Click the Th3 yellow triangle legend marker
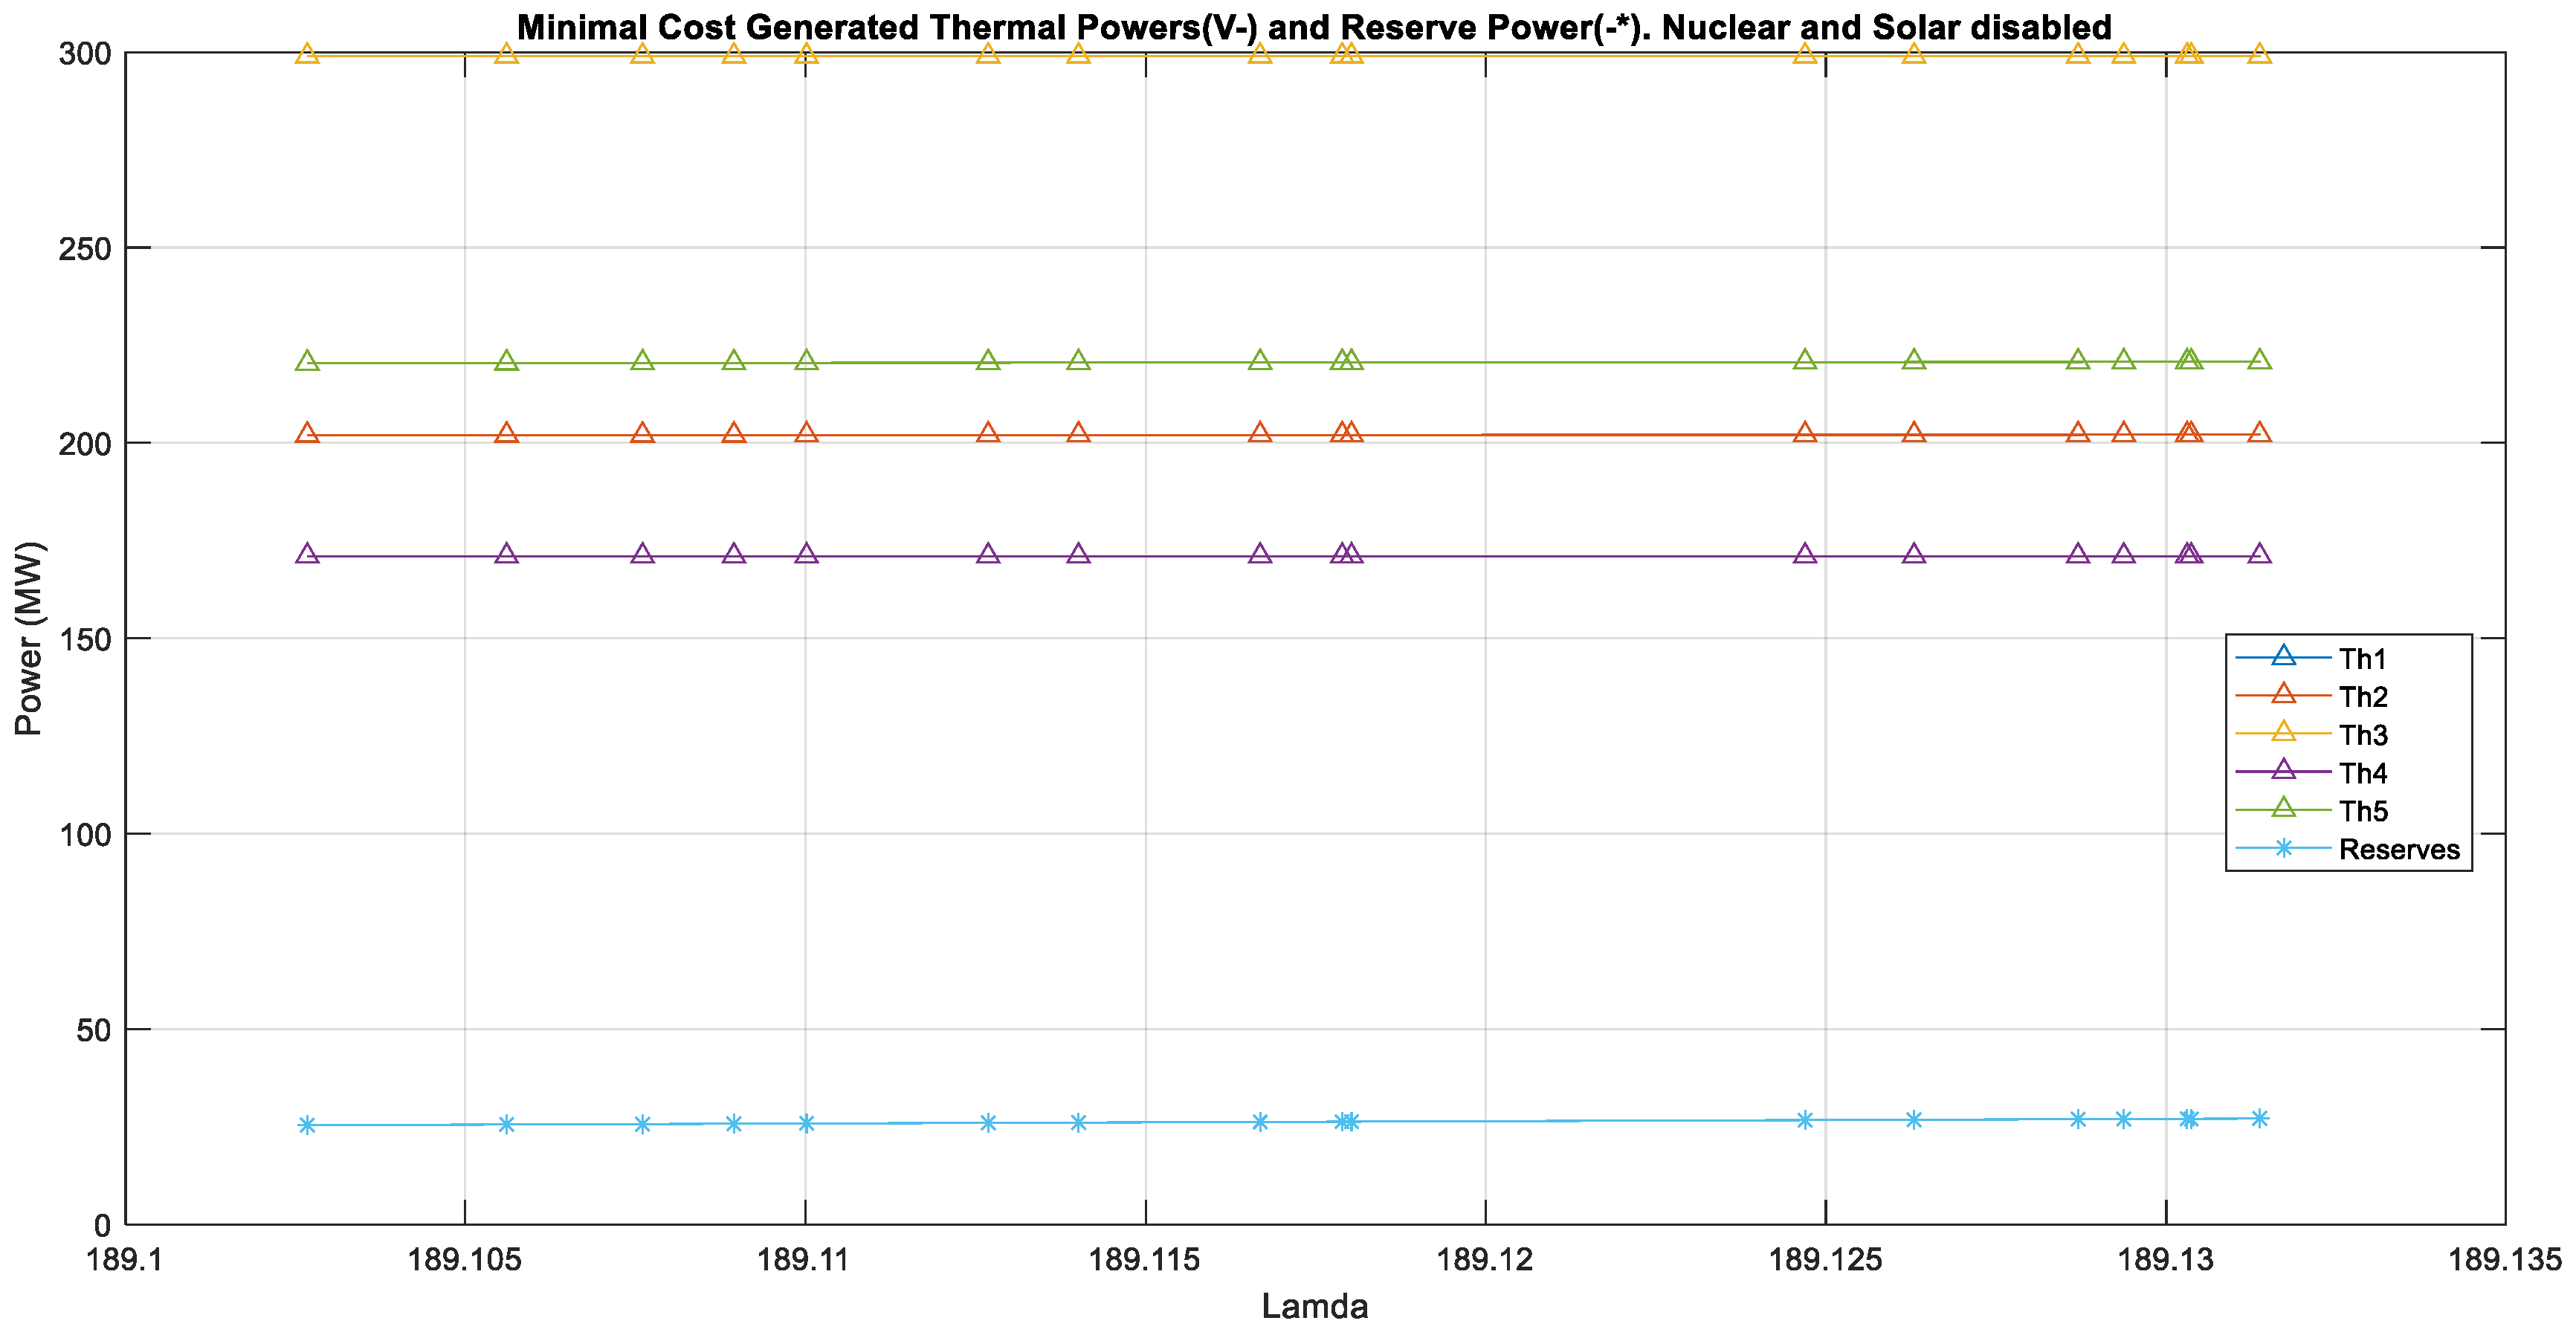The image size is (2576, 1338). (x=2283, y=733)
